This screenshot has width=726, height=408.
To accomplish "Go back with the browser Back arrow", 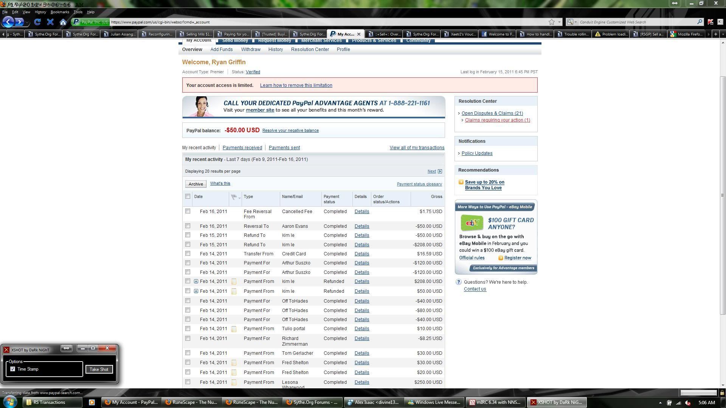I will 8,22.
